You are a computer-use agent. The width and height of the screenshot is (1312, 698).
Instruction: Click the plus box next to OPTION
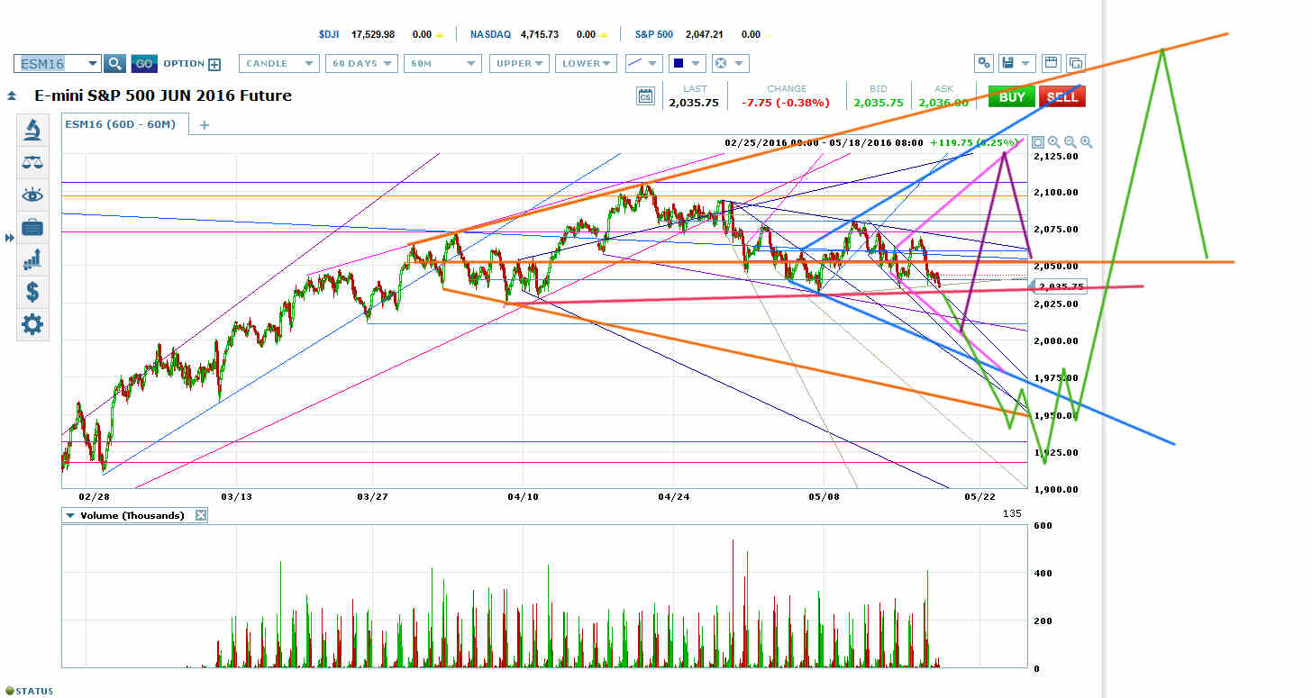pos(214,64)
